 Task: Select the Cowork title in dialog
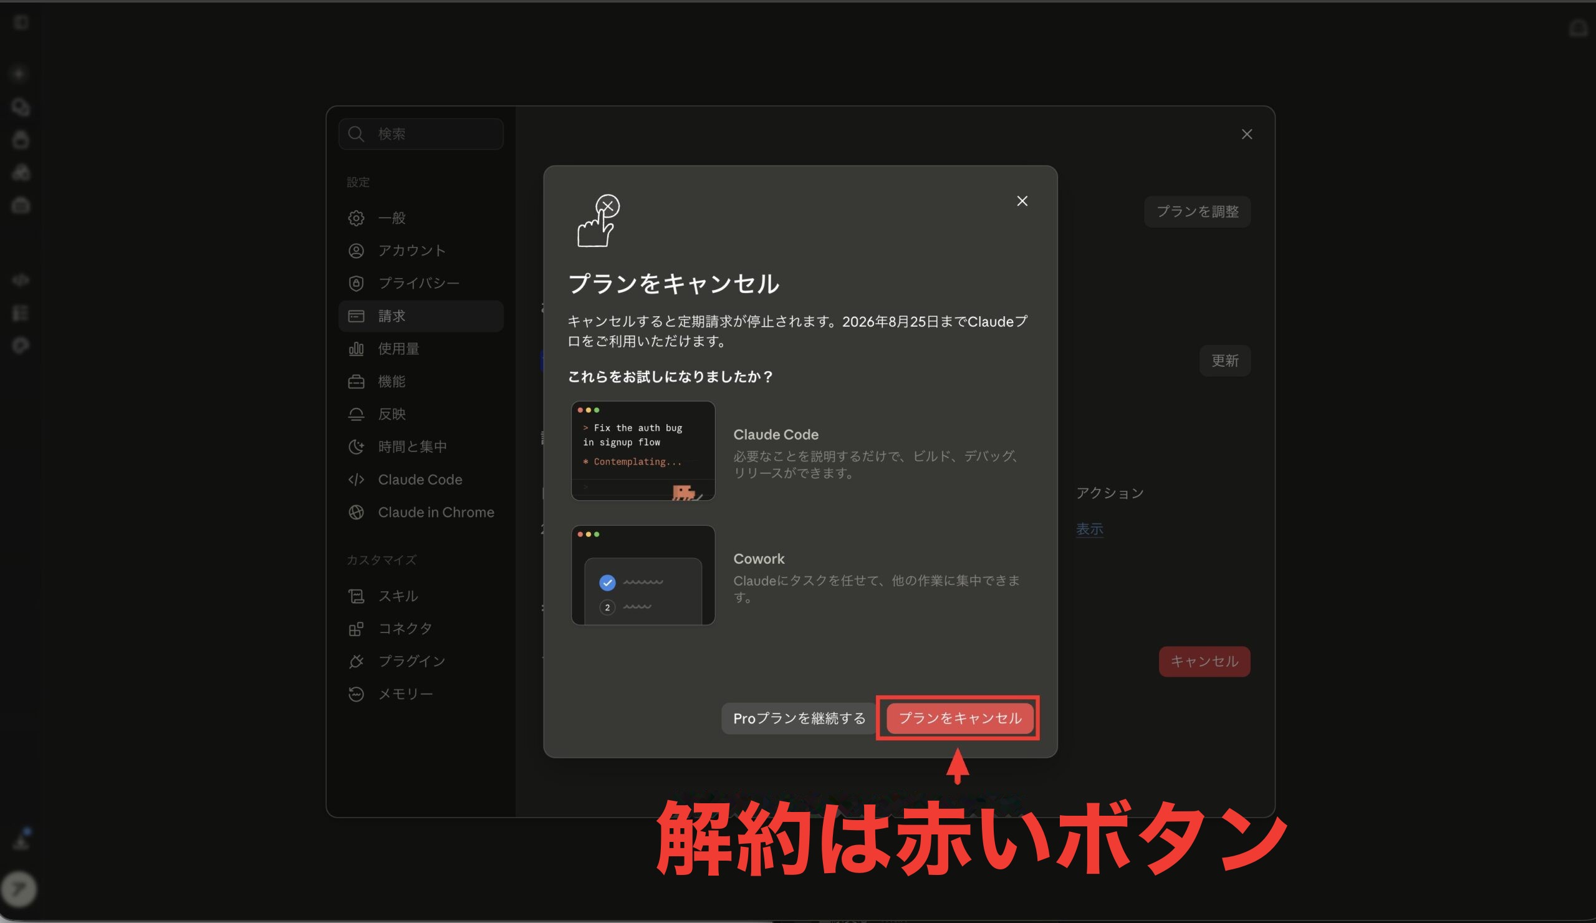click(758, 559)
